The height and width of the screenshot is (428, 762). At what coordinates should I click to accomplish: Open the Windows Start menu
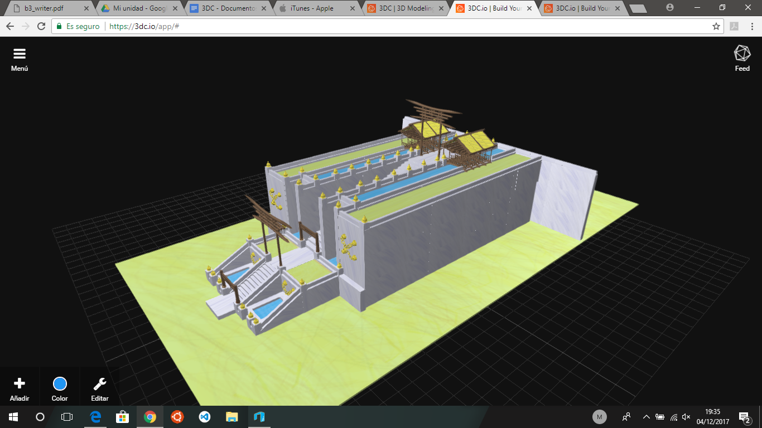click(13, 417)
